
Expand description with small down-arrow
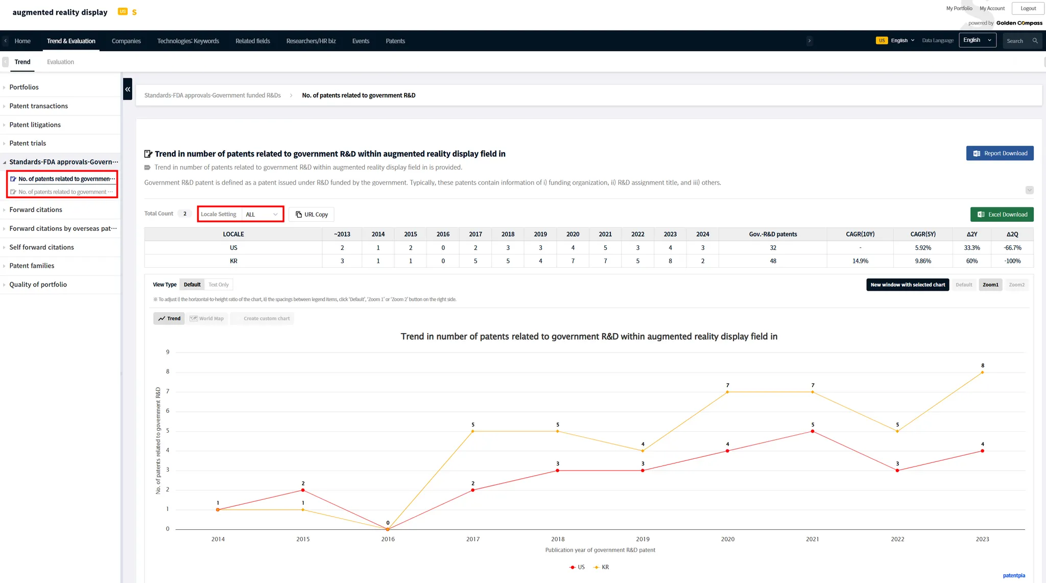pos(1029,190)
